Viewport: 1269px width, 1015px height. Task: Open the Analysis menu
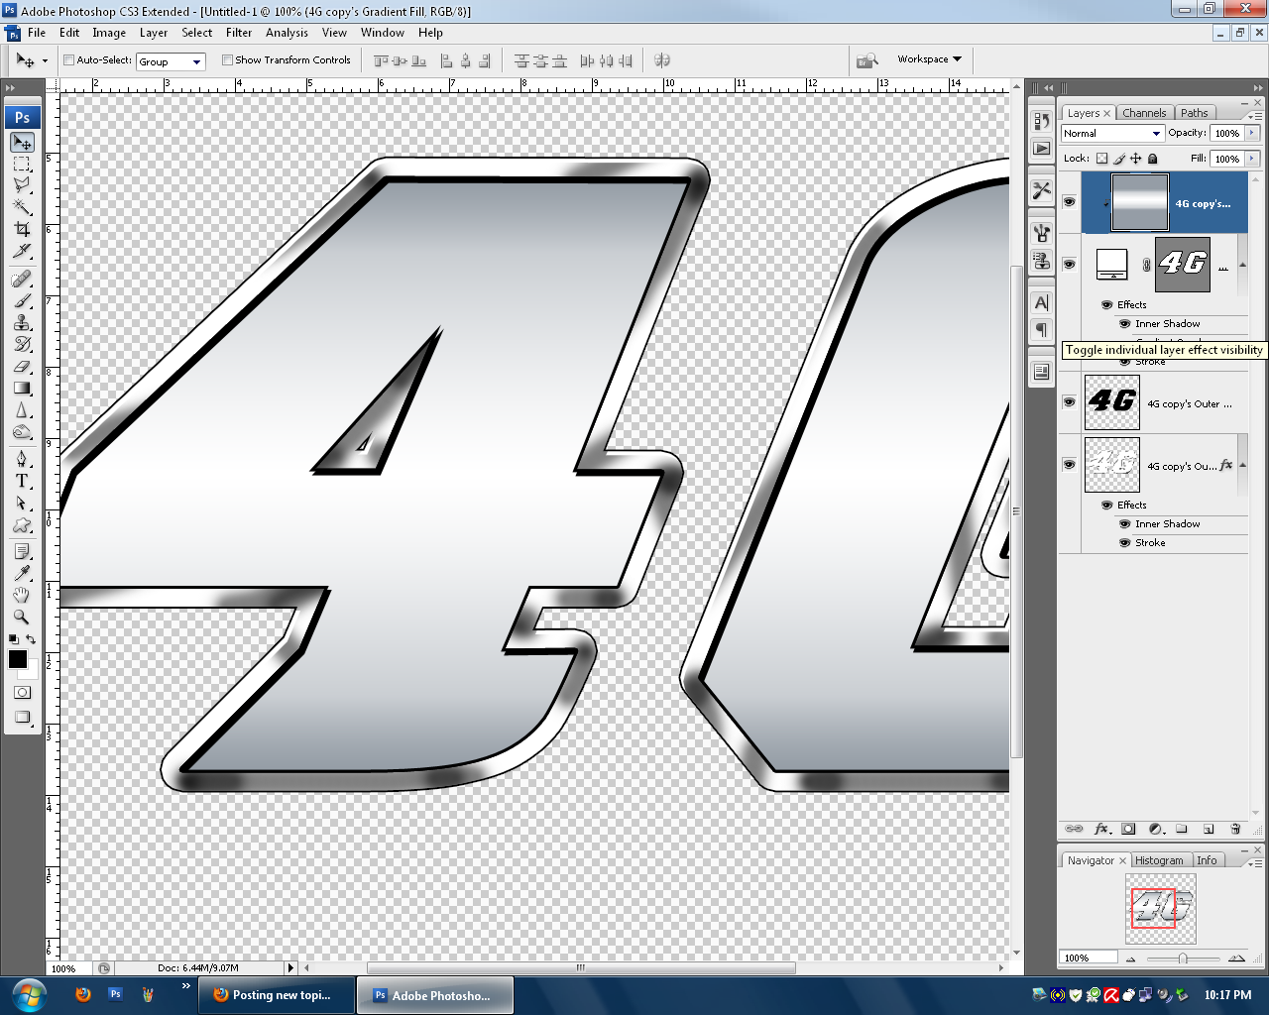[287, 33]
